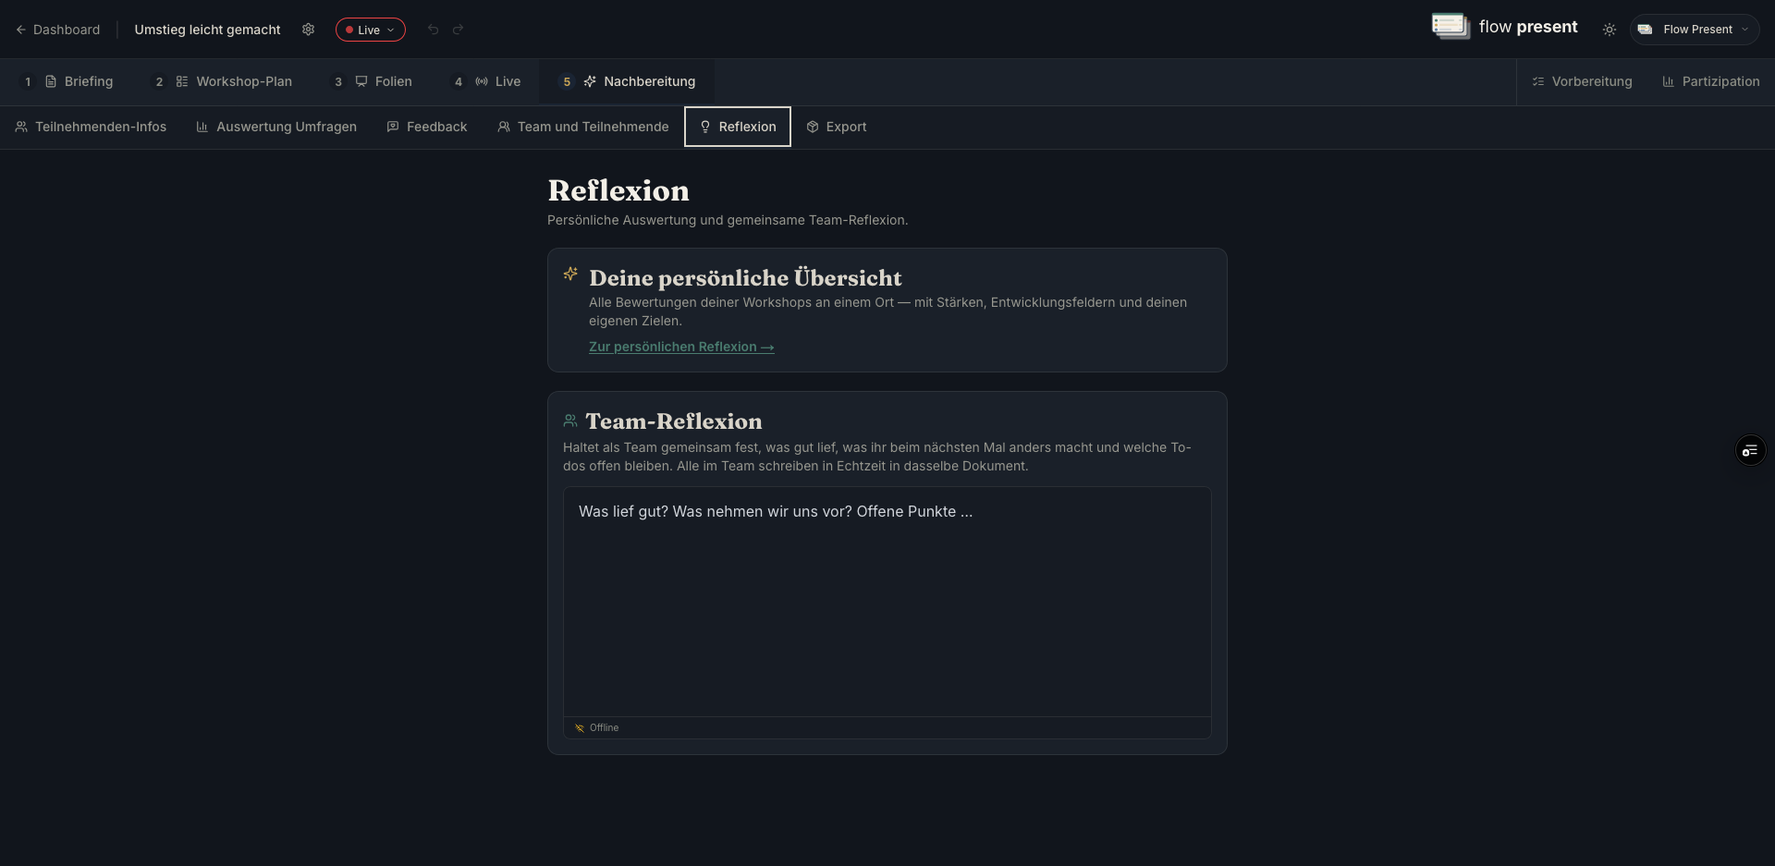Open Auswertung Umfragen sub-tab
Image resolution: width=1775 pixels, height=866 pixels.
click(x=276, y=127)
